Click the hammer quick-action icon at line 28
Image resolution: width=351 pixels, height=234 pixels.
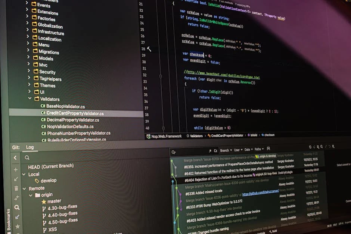pyautogui.click(x=149, y=49)
